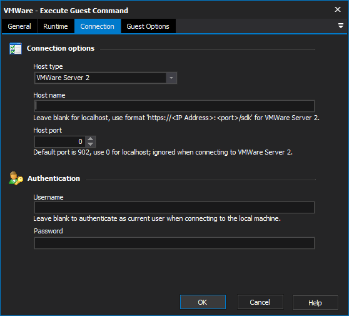
Task: Click the 'Connection options' heading
Action: [x=61, y=48]
